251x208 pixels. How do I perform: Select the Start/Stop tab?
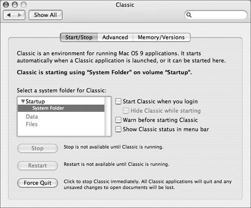(79, 37)
